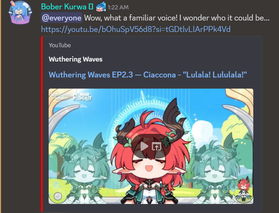Open the Bober Kurwa username profile
279x213 pixels.
point(64,7)
